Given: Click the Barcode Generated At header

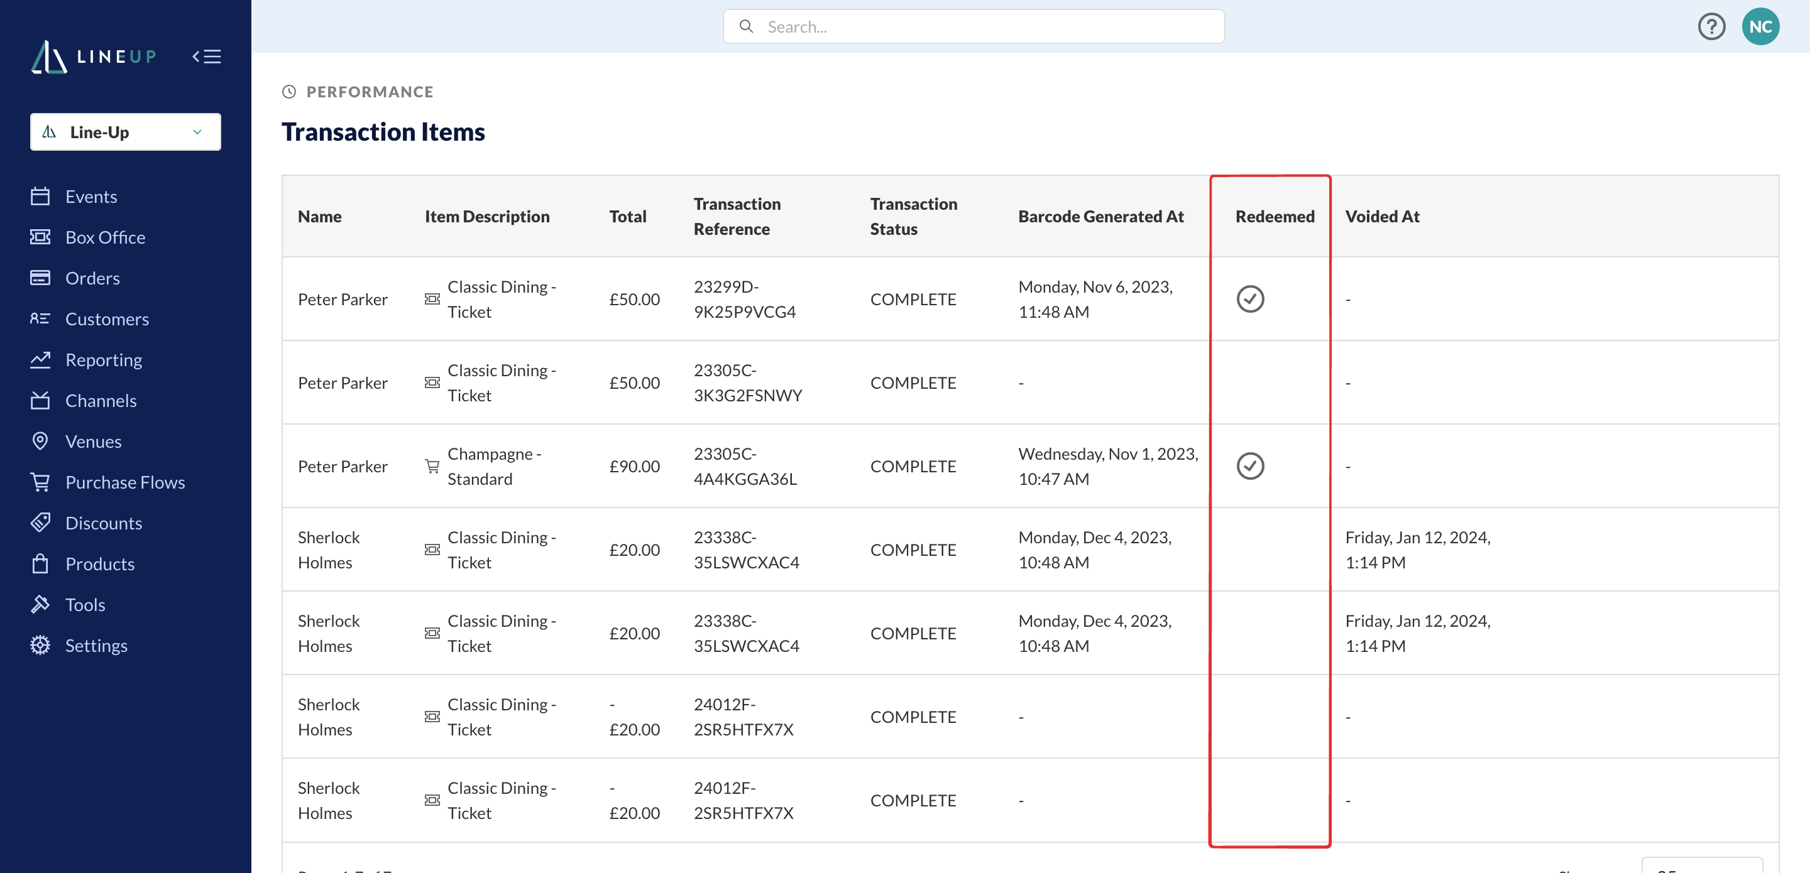Looking at the screenshot, I should pos(1100,215).
